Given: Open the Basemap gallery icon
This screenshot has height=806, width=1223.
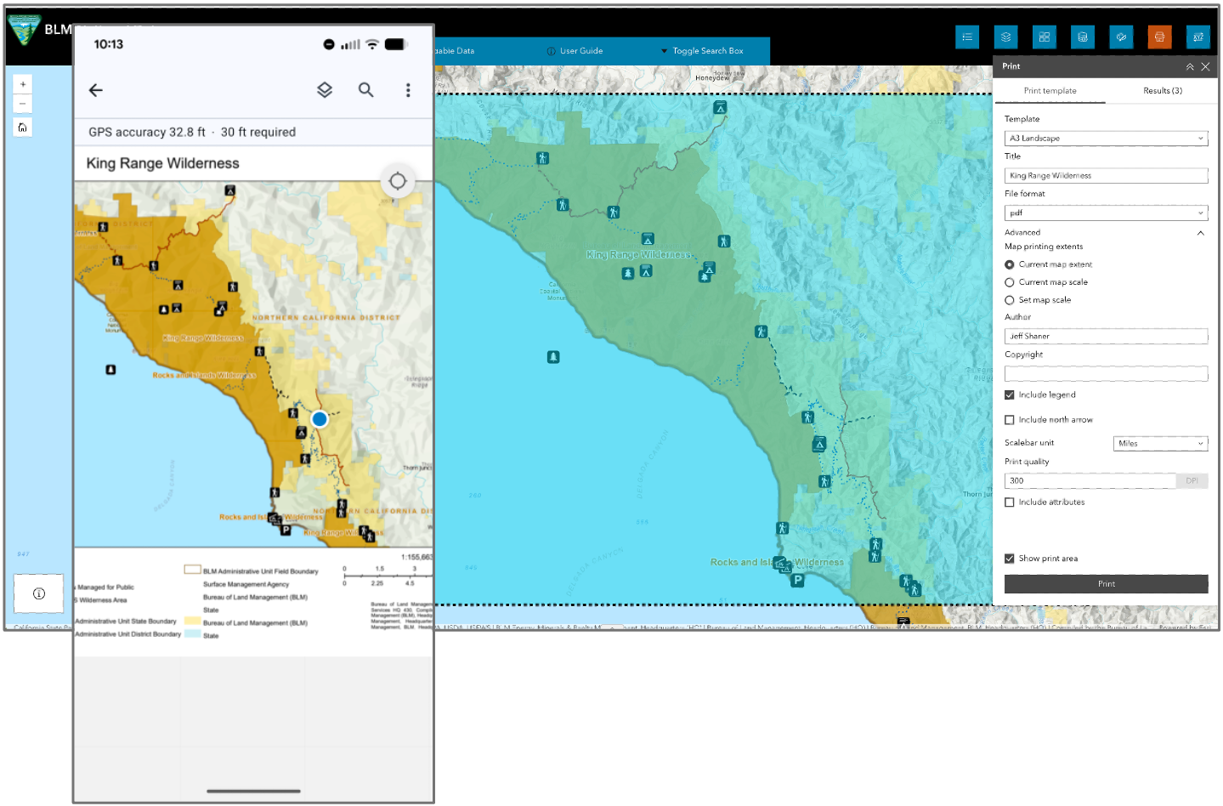Looking at the screenshot, I should [x=1044, y=37].
